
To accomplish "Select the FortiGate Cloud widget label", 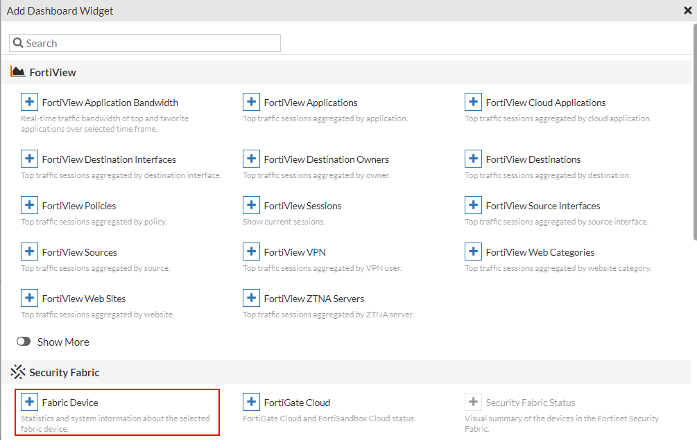I will pyautogui.click(x=297, y=403).
